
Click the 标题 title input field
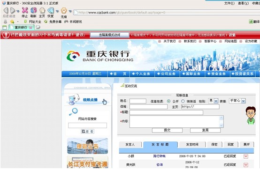[x=166, y=112]
